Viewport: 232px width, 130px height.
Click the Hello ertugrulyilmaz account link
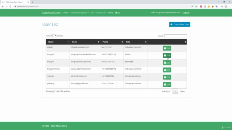[166, 13]
